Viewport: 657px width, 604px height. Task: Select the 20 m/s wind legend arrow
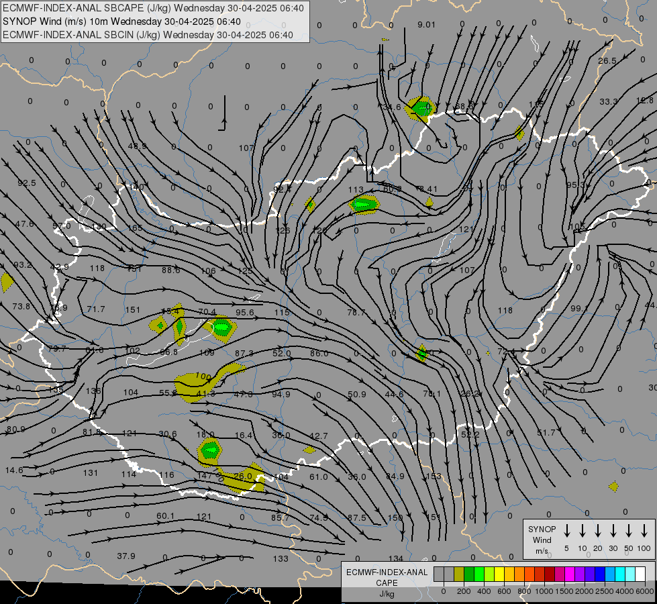[x=598, y=531]
